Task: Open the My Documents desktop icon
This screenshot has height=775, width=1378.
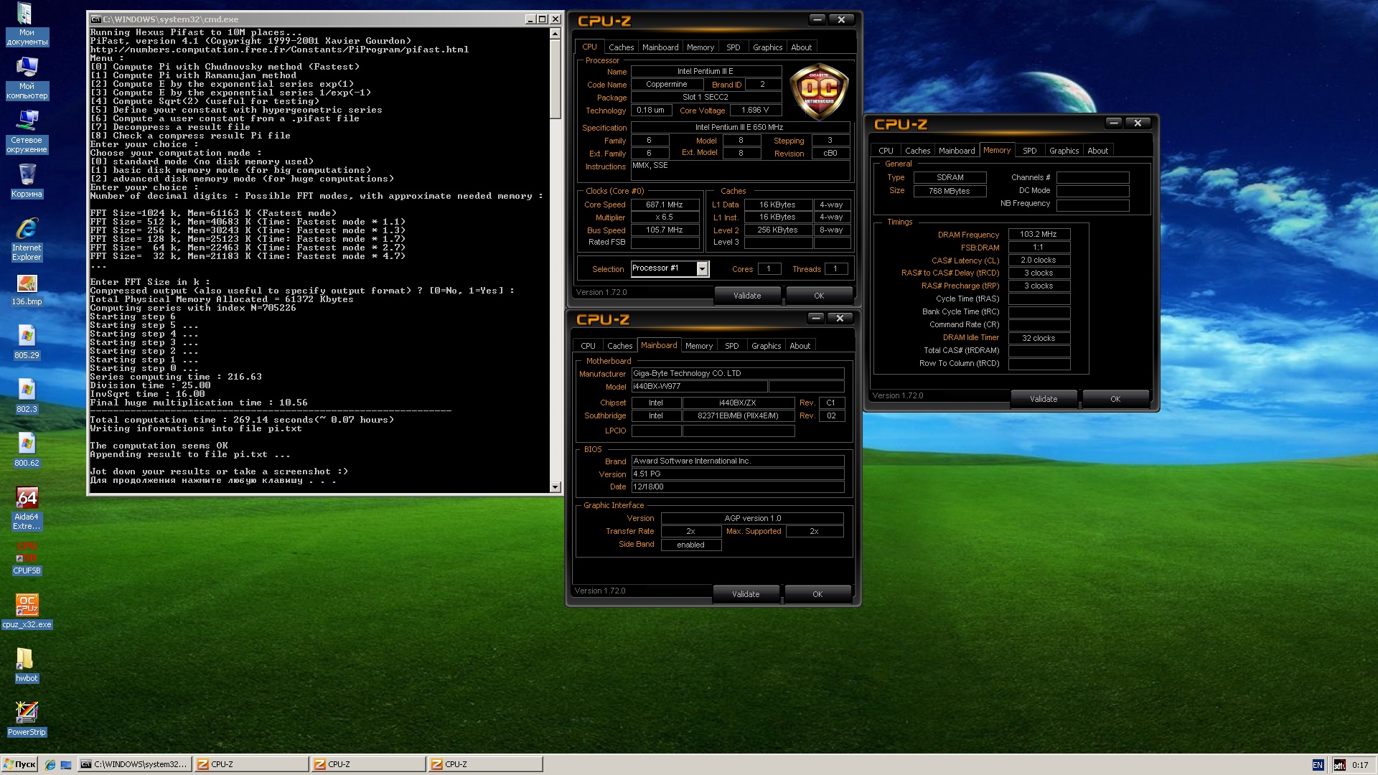Action: coord(27,24)
